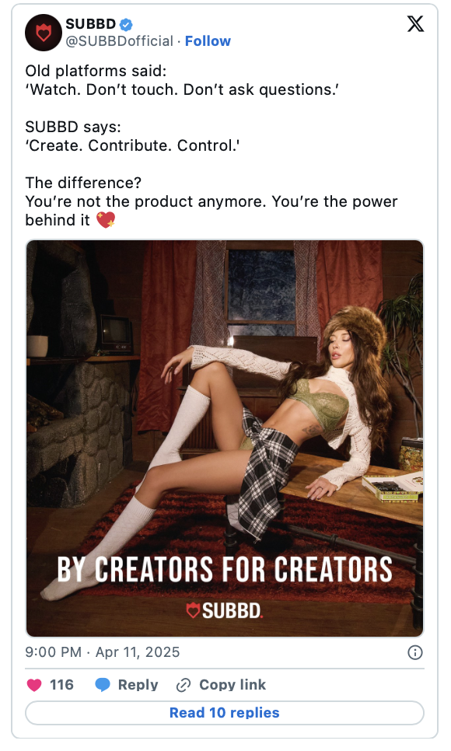Click the sparkling heart emoji in tweet

[106, 220]
